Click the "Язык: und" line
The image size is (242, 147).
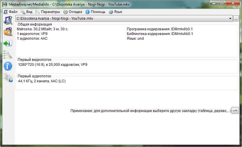(x=135, y=39)
